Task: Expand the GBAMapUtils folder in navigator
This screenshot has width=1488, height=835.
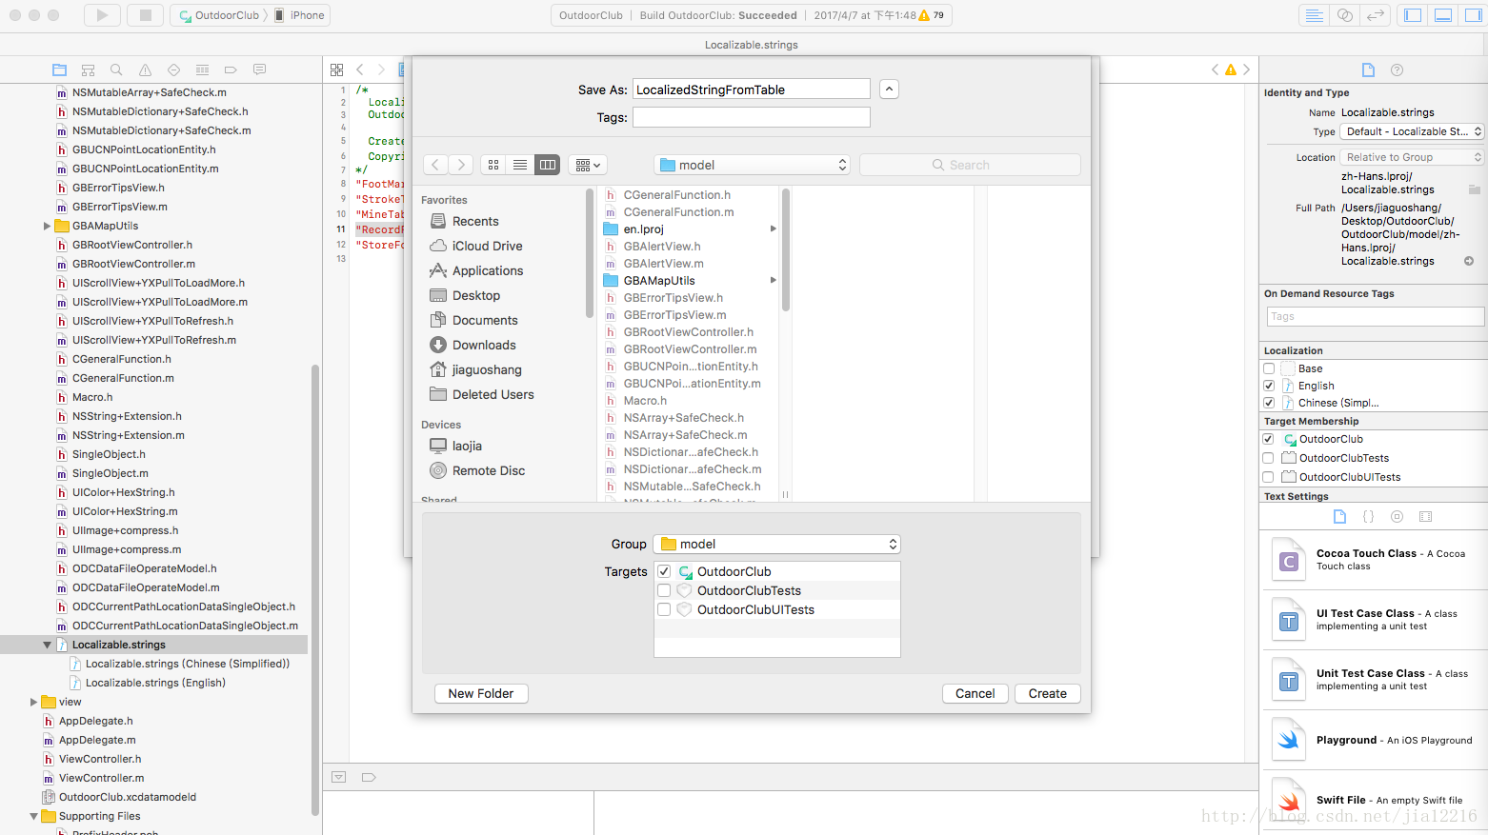Action: pyautogui.click(x=47, y=226)
